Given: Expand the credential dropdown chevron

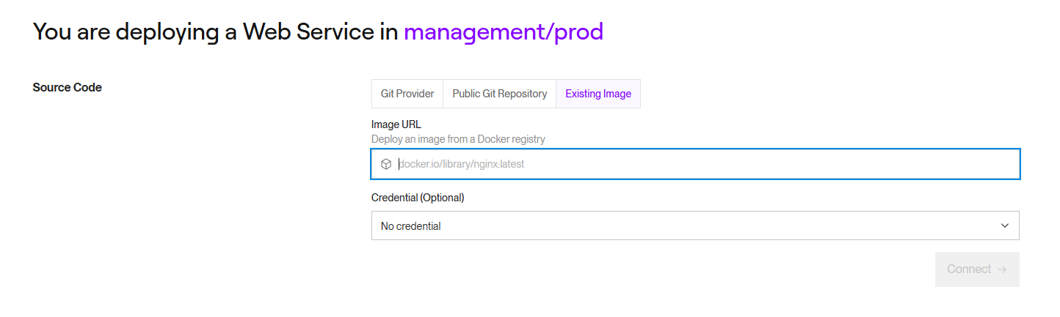Looking at the screenshot, I should [x=1005, y=225].
